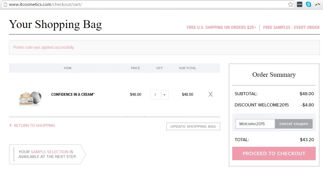Image resolution: width=323 pixels, height=170 pixels.
Task: Open the three-dot extension icon
Action: [x=299, y=4]
